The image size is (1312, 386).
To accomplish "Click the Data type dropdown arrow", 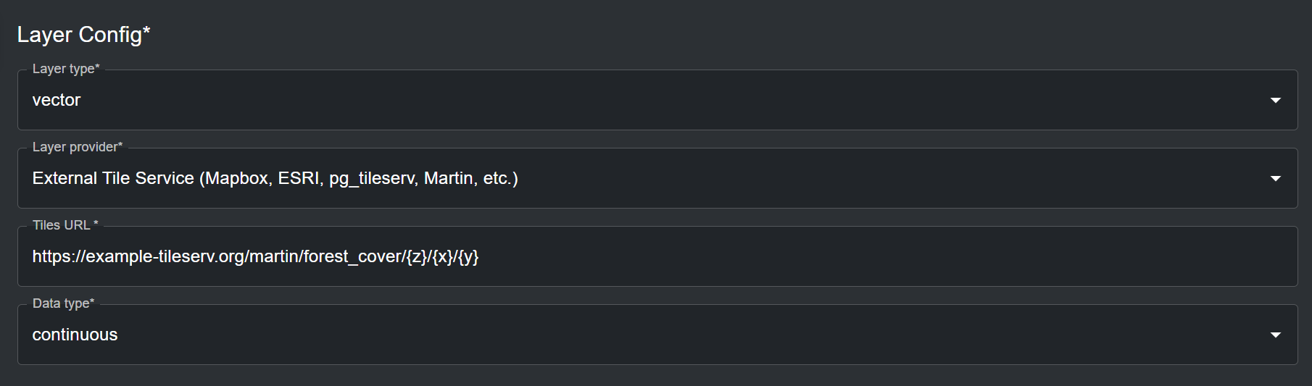I will click(x=1276, y=335).
